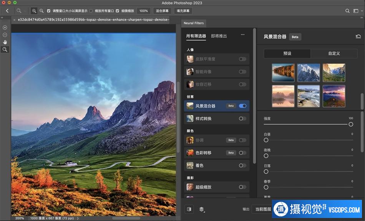Switch to the 即将推出 tab
365x221 pixels.
click(219, 36)
